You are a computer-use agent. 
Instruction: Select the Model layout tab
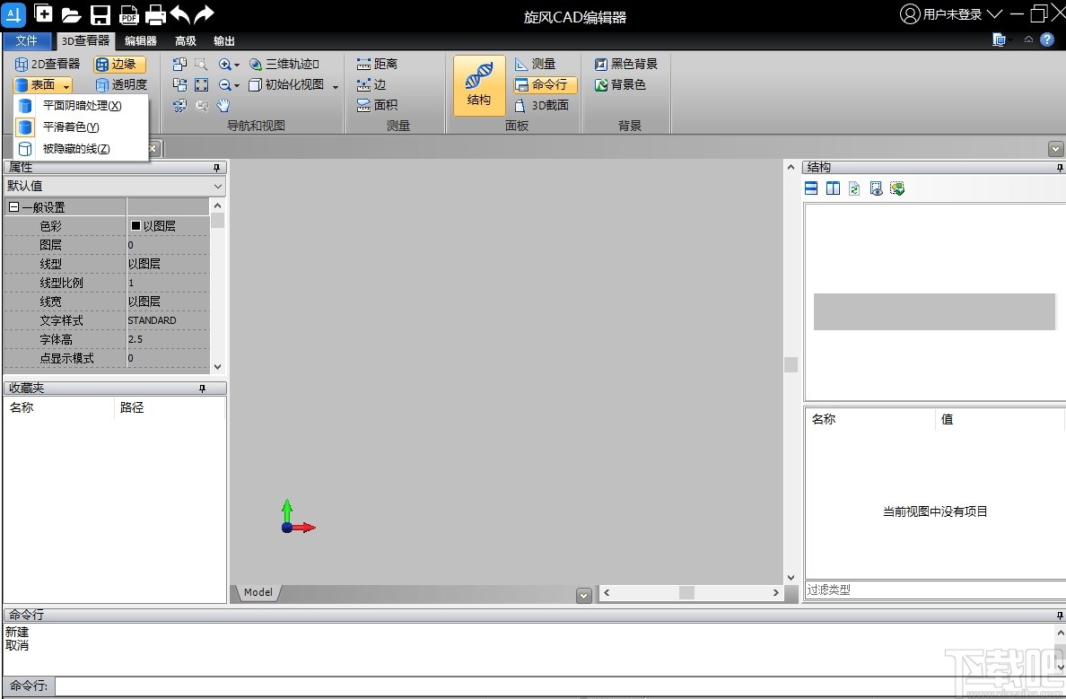click(x=258, y=592)
